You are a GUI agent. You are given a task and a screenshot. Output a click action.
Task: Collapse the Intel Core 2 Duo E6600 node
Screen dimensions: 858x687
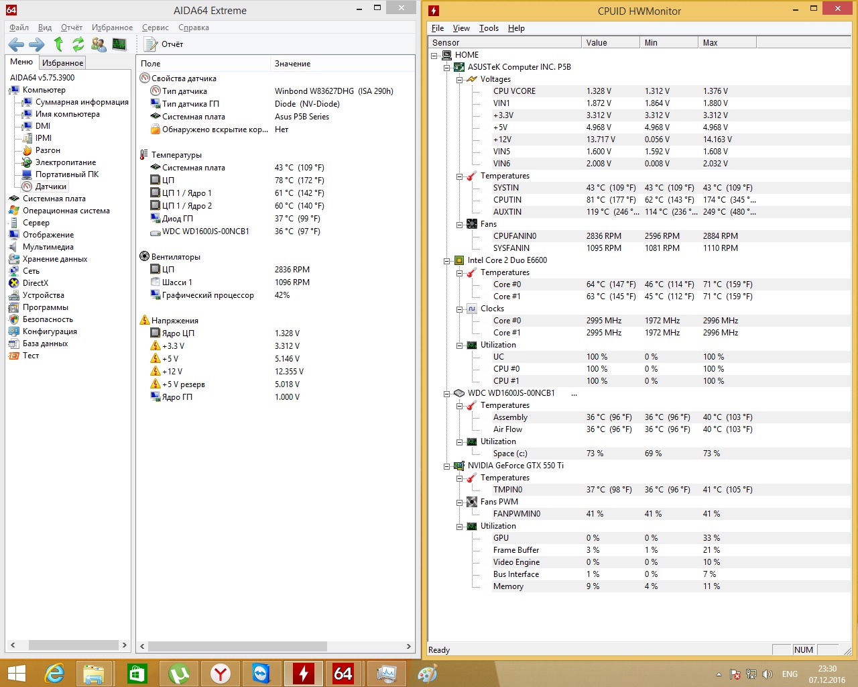[x=447, y=260]
